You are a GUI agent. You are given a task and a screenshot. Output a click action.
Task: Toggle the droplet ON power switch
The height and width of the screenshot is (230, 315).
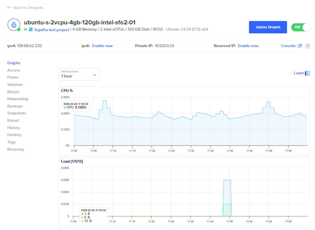[301, 27]
